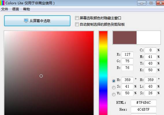
Task: Click the HSL H field showing 359
Action: click(150, 80)
